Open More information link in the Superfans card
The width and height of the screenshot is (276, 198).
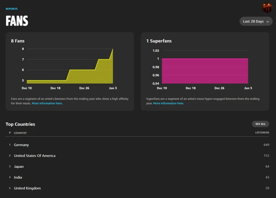tap(168, 103)
